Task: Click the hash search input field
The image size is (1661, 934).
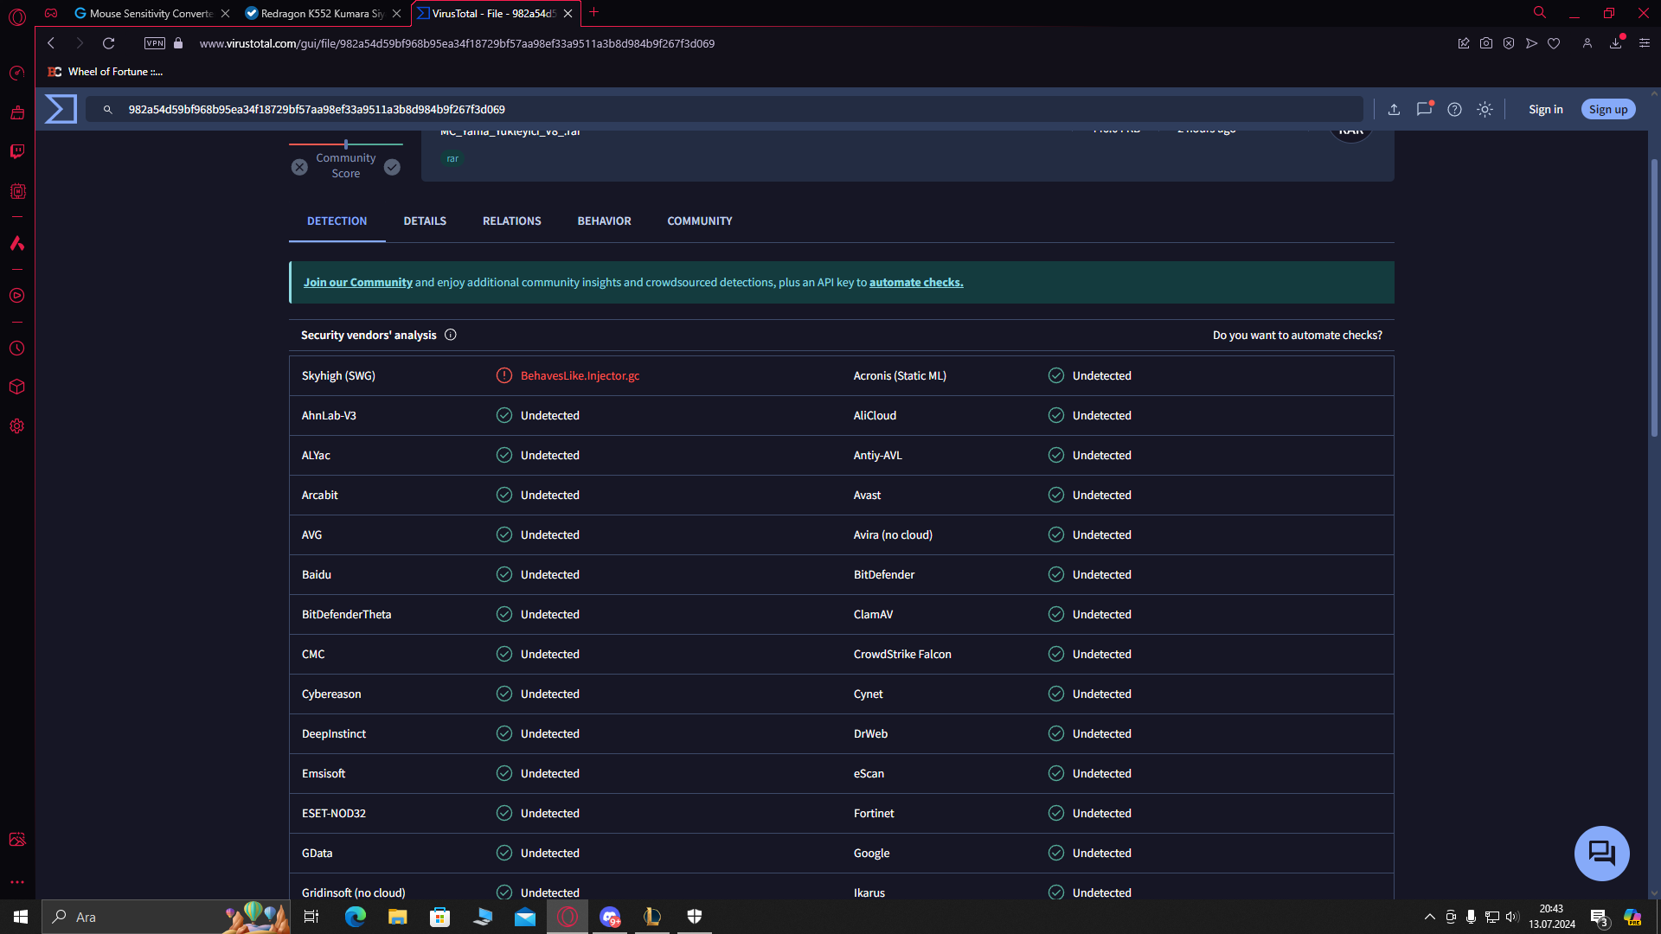Action: [x=727, y=109]
